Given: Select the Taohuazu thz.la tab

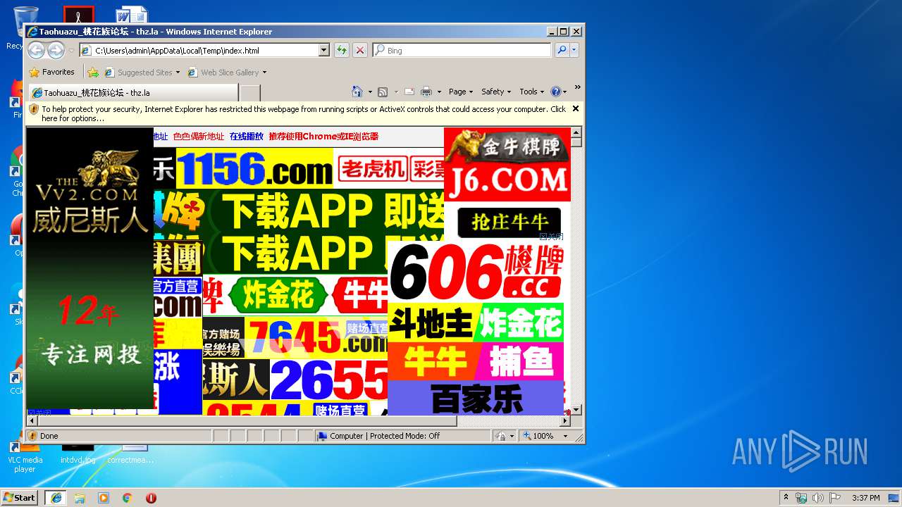Looking at the screenshot, I should tap(132, 92).
